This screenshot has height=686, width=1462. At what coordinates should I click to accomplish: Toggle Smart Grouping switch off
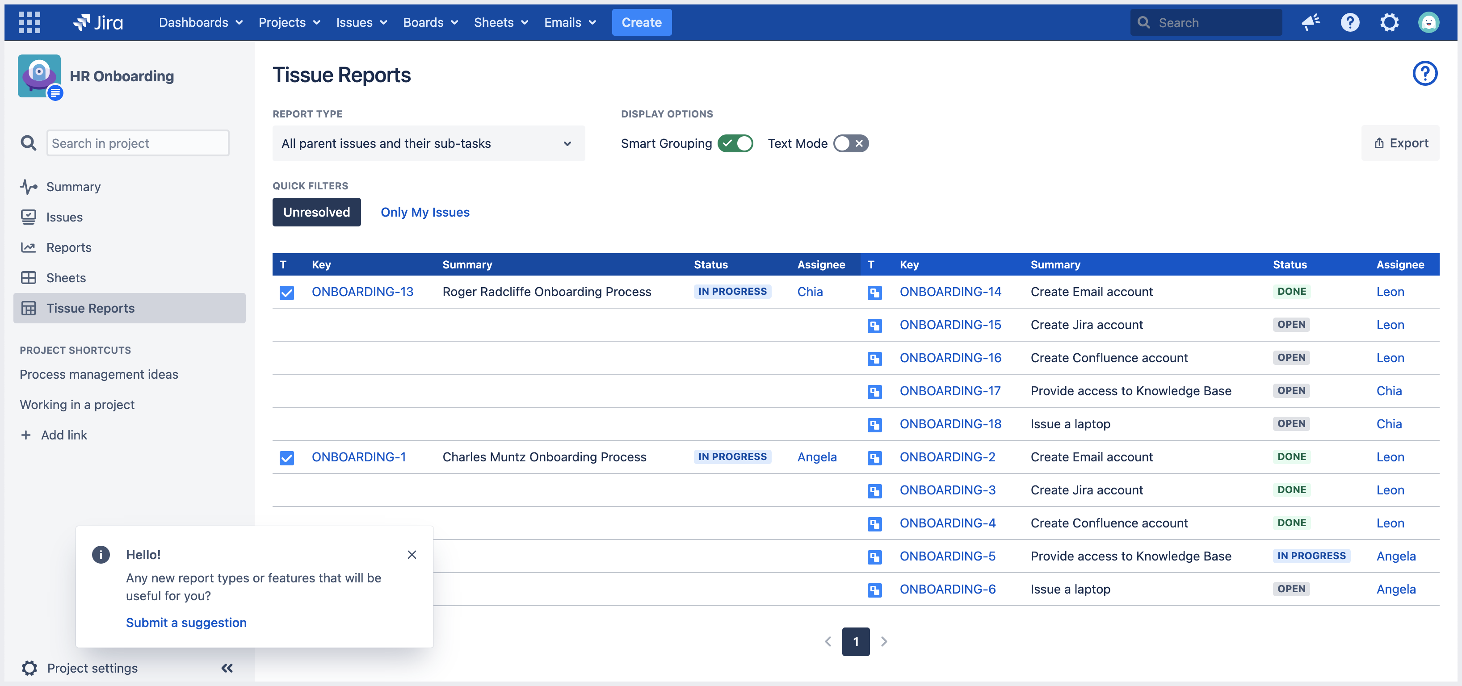click(735, 143)
